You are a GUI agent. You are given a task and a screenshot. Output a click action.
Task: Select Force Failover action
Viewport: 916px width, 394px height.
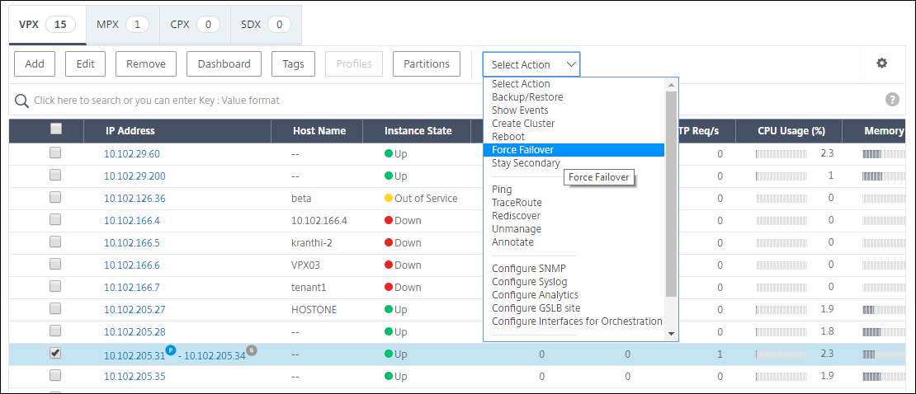click(574, 150)
